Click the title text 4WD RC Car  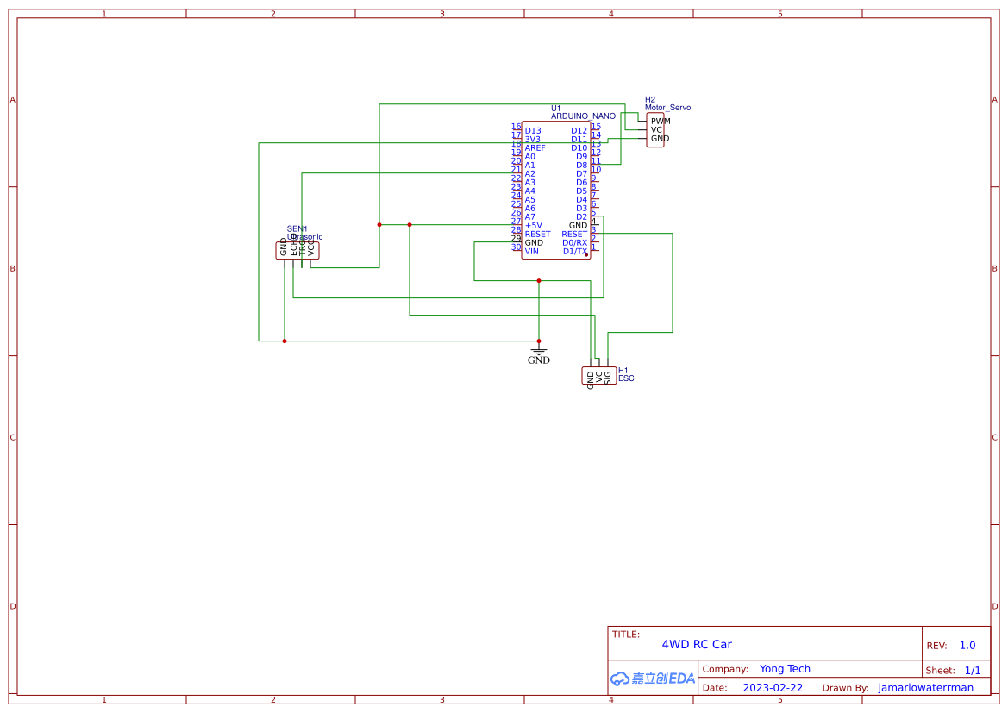point(698,644)
